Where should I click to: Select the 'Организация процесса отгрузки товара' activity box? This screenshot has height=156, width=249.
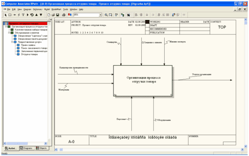[143, 81]
